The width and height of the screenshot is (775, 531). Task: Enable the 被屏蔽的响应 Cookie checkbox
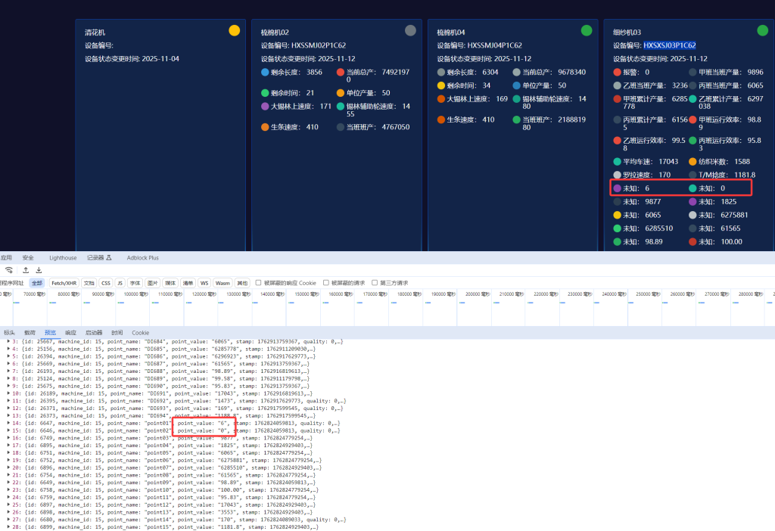pyautogui.click(x=258, y=283)
